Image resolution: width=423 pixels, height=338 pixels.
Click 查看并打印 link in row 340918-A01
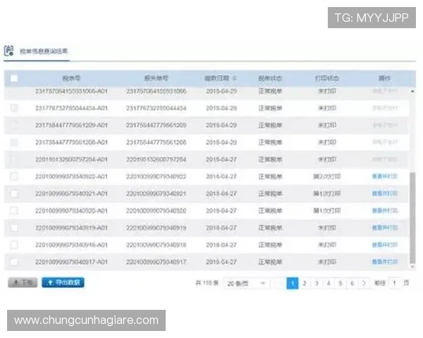click(385, 245)
